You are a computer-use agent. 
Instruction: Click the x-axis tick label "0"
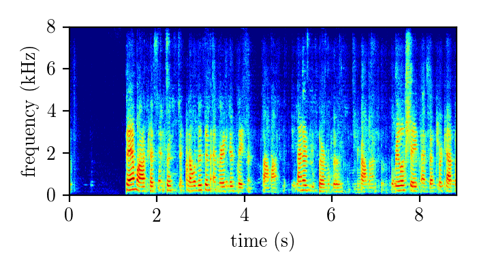[69, 216]
